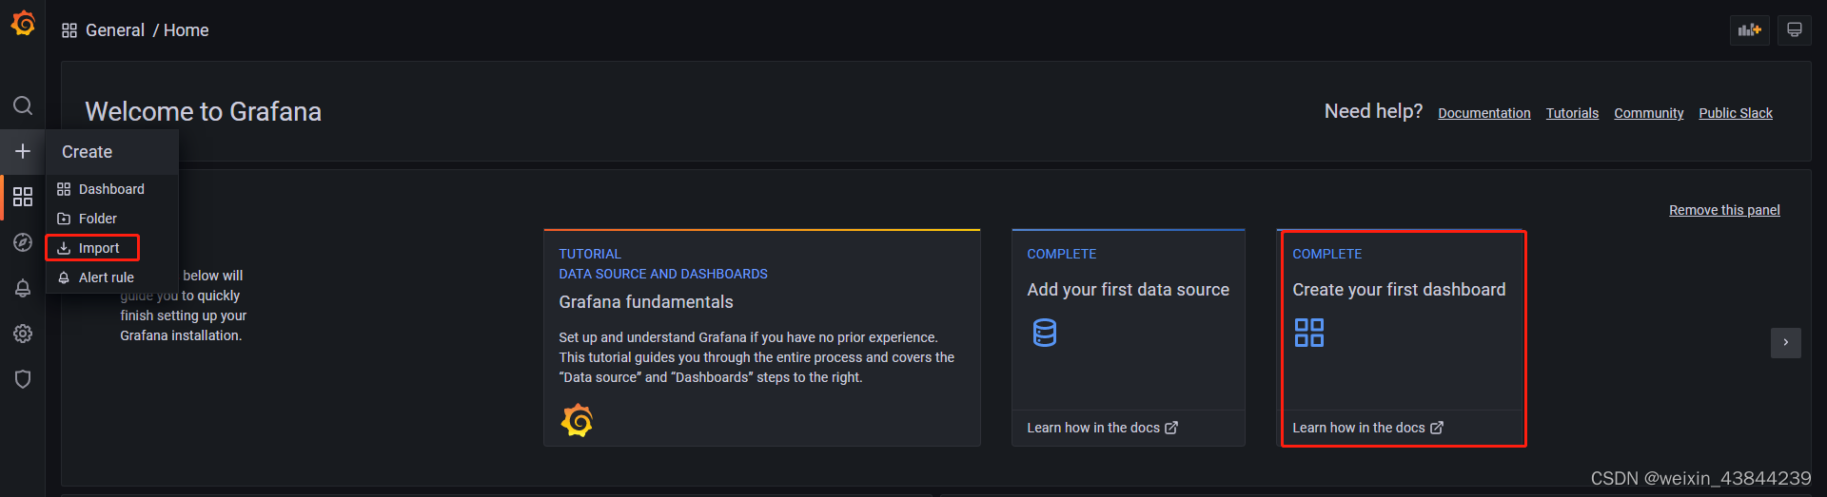Image resolution: width=1827 pixels, height=497 pixels.
Task: Choose Import in the Create menu
Action: 98,248
